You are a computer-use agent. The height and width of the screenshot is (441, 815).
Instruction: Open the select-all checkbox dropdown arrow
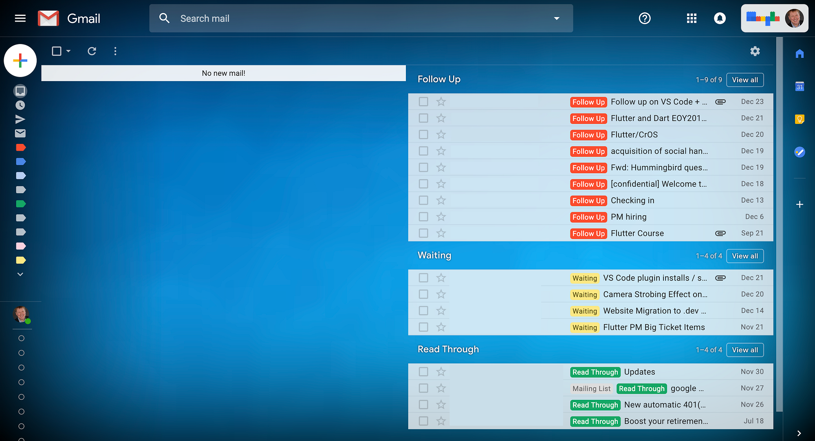[x=68, y=51]
